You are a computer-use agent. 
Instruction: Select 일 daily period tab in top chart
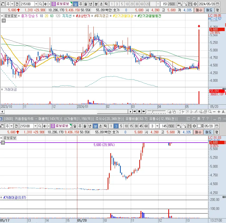click(x=75, y=4)
